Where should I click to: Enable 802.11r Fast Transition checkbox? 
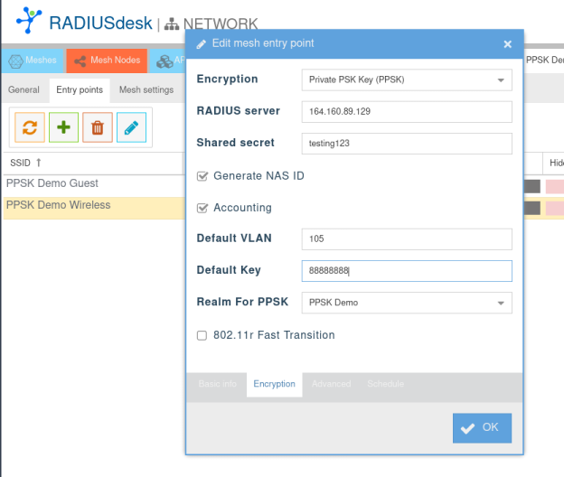point(202,335)
